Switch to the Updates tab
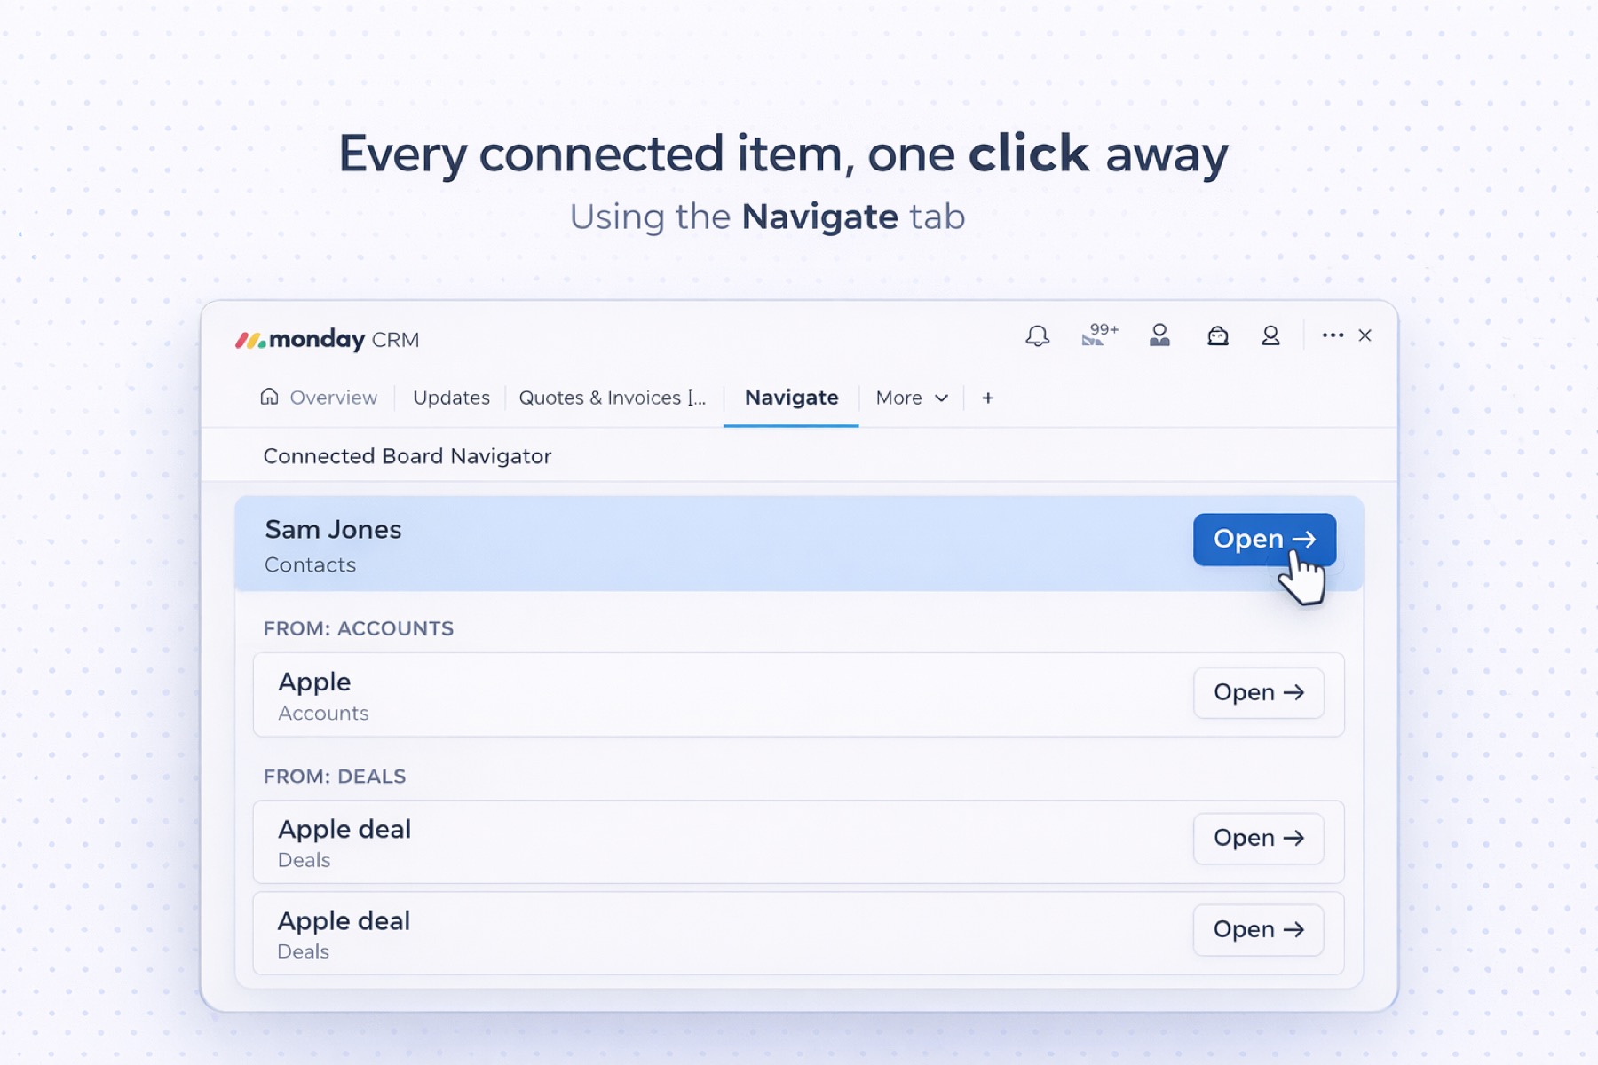Viewport: 1598px width, 1065px height. pyautogui.click(x=451, y=398)
